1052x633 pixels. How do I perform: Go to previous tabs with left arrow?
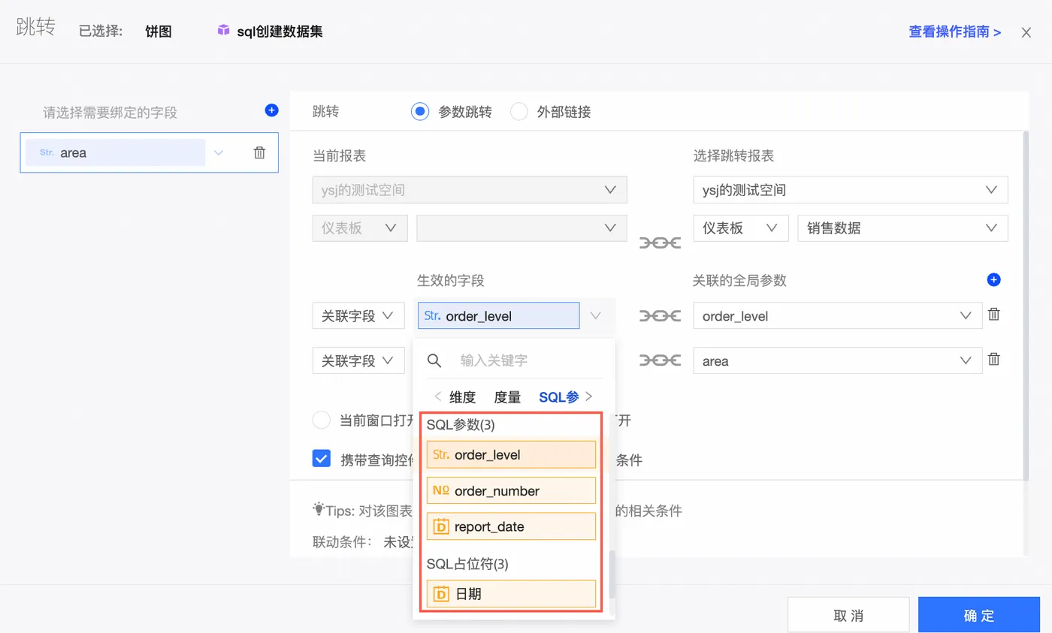[437, 396]
